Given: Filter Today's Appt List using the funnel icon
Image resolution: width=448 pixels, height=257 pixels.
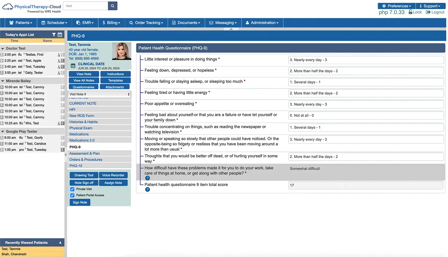Looking at the screenshot, I should 54,35.
